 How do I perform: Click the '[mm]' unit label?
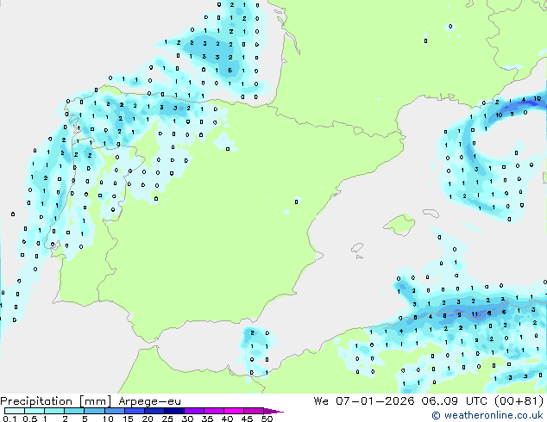(95, 401)
